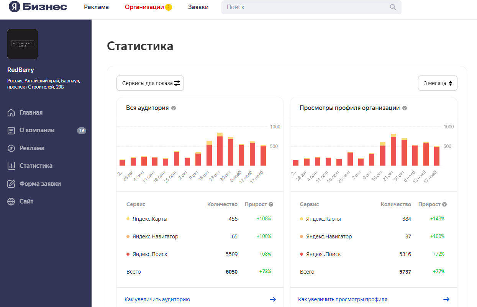This screenshot has height=307, width=477.
Task: Follow the Как увеличить просмотры профиля link
Action: tap(343, 299)
